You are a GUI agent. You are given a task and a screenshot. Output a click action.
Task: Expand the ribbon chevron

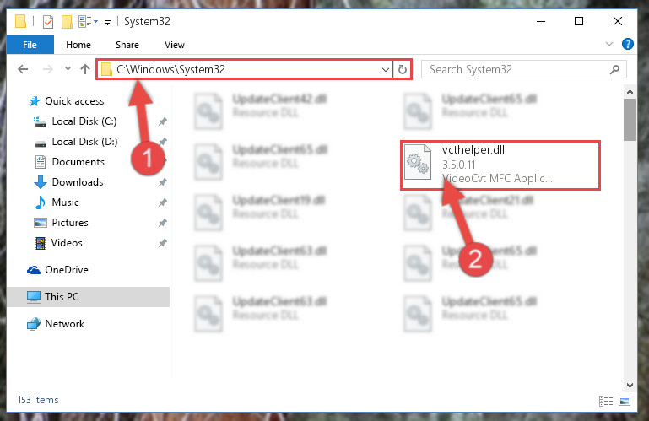tap(608, 44)
